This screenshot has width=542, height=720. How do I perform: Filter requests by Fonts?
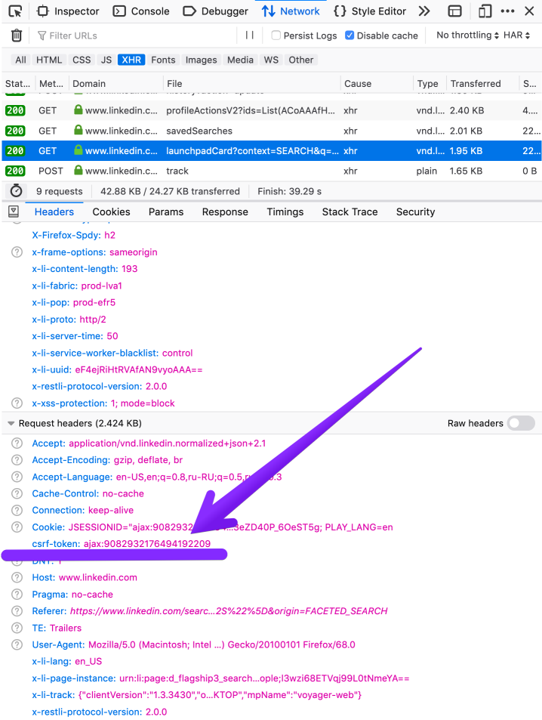[163, 60]
